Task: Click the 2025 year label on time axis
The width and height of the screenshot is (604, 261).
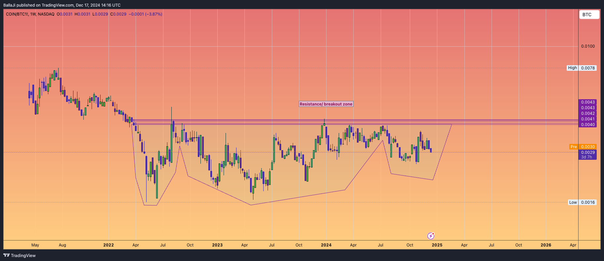Action: [x=437, y=245]
